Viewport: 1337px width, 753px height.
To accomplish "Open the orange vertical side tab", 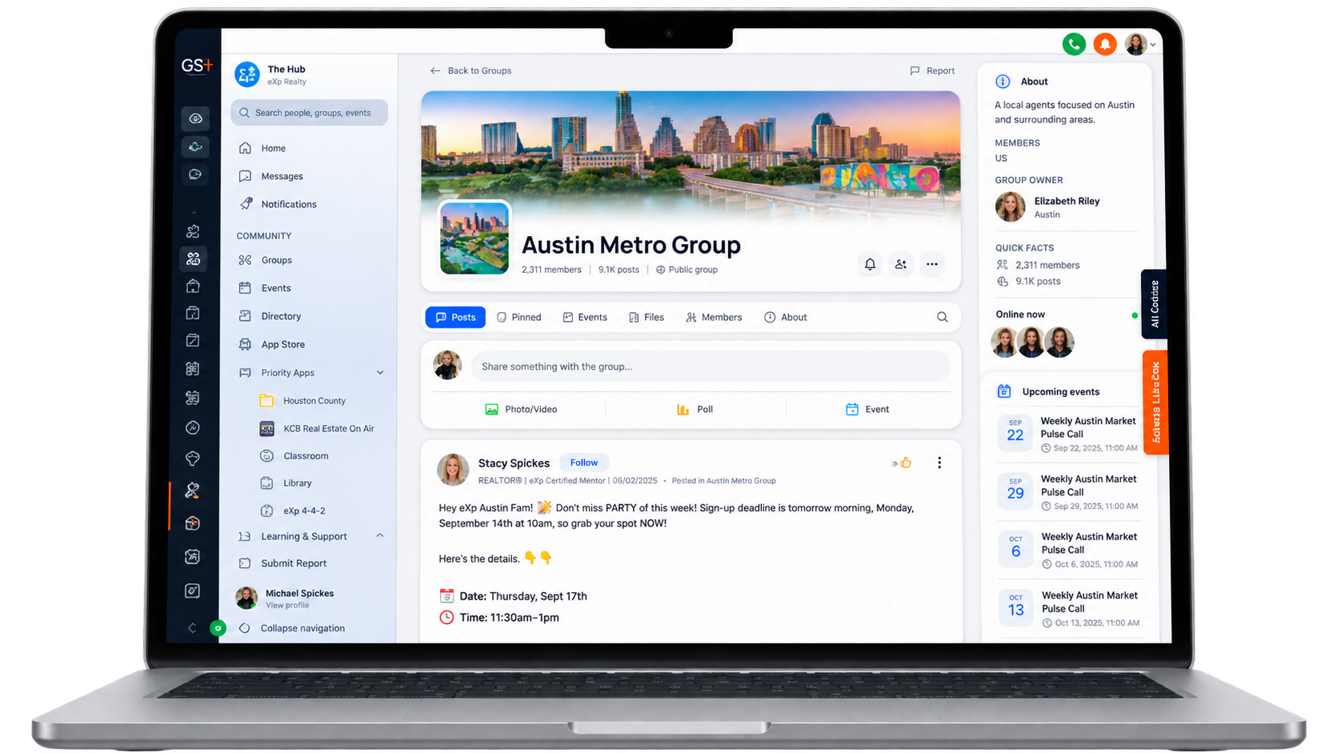I will coord(1155,403).
